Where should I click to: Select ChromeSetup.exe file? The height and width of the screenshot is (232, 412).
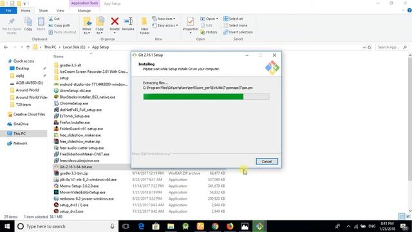pyautogui.click(x=73, y=103)
